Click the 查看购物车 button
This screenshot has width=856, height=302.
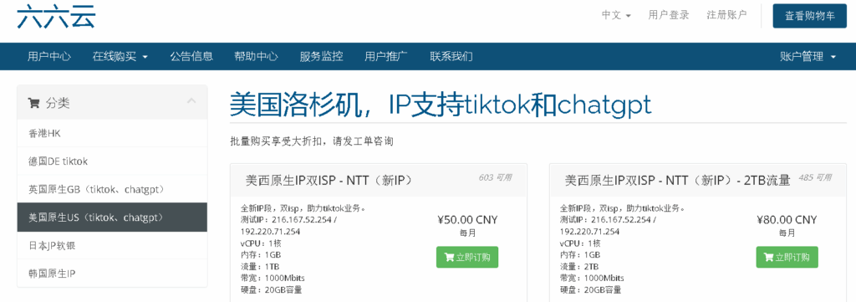pyautogui.click(x=809, y=16)
